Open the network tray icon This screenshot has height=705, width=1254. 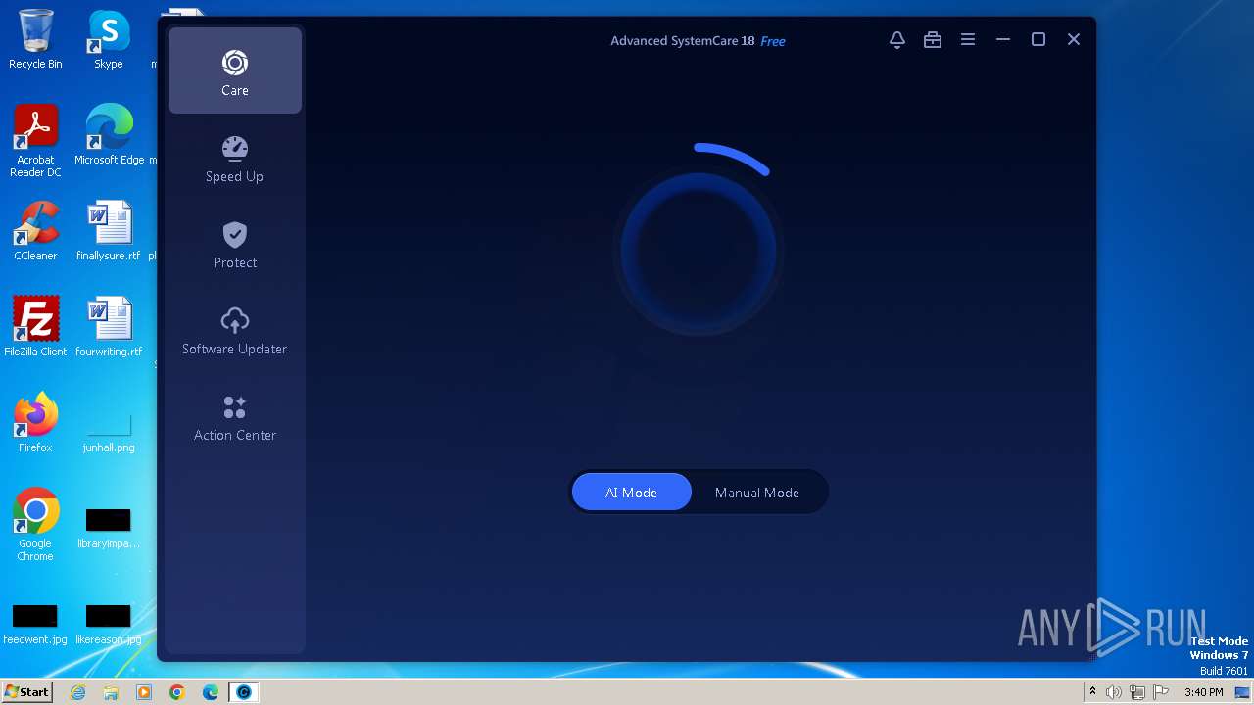(x=1137, y=692)
